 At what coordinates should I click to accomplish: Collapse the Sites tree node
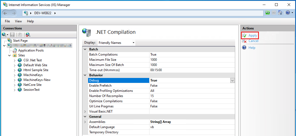(x=10, y=55)
